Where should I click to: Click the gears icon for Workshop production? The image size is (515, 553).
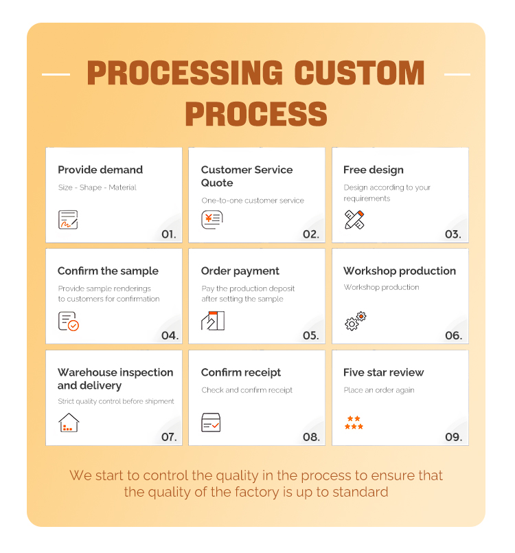pos(356,321)
